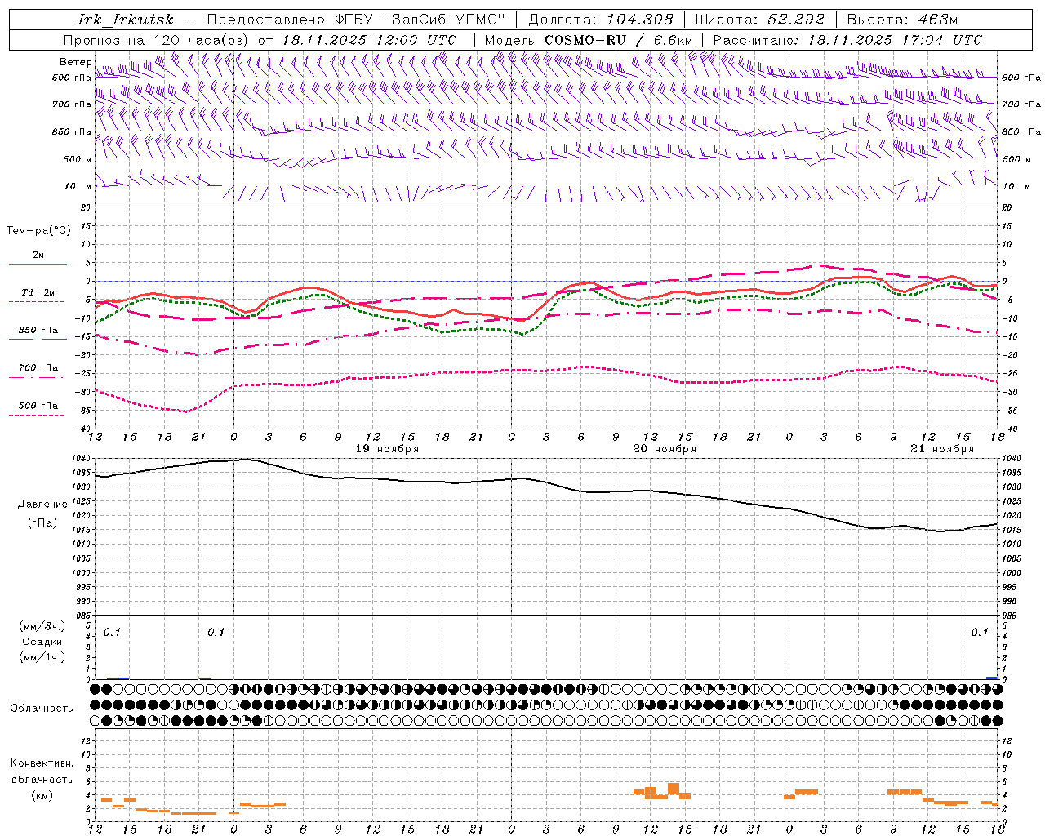This screenshot has width=1045, height=836.
Task: Select the 'Тем-ра(°C)' temperature axis label
Action: tap(38, 230)
